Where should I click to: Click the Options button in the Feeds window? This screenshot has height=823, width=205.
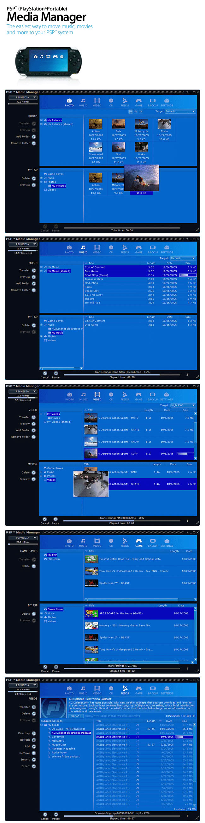click(x=76, y=716)
